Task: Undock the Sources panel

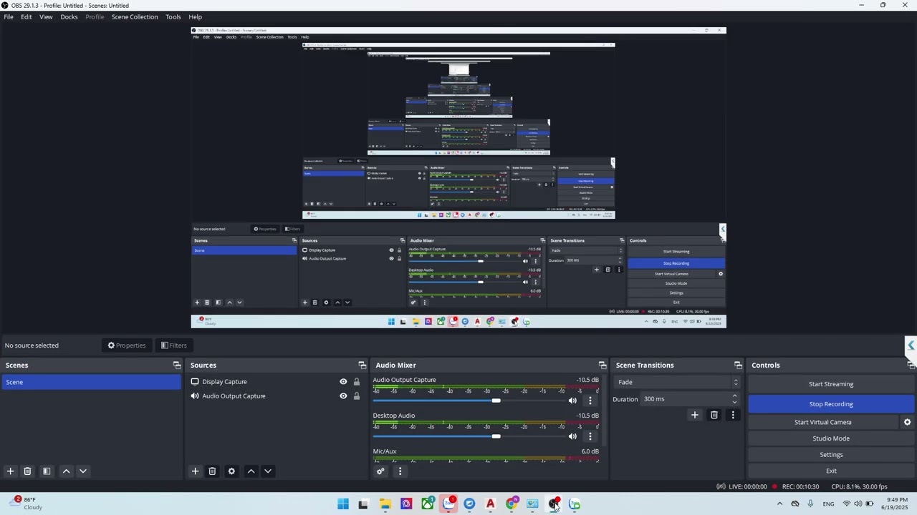Action: pyautogui.click(x=362, y=366)
